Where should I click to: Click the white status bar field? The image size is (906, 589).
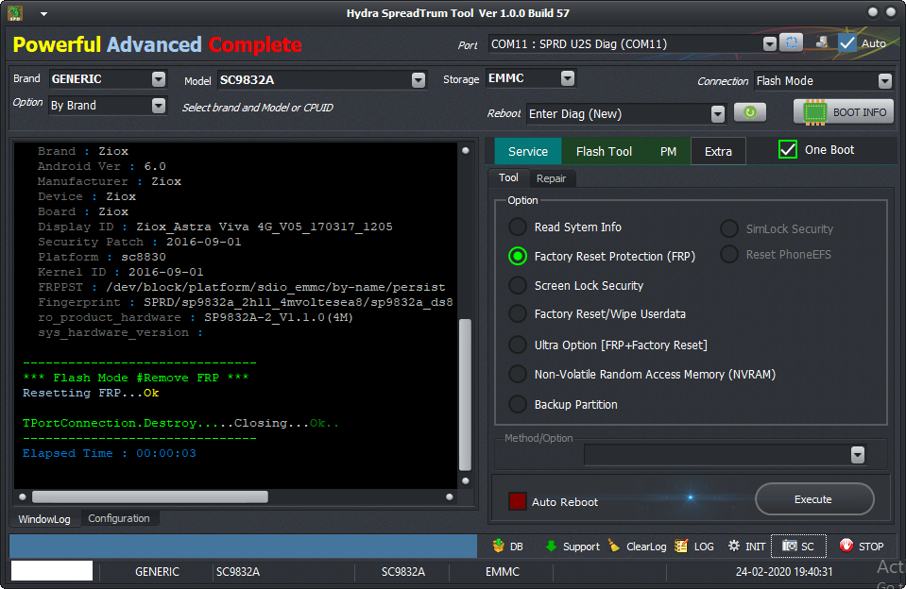(52, 570)
